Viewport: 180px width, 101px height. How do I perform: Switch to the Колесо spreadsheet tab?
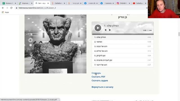coord(9,3)
